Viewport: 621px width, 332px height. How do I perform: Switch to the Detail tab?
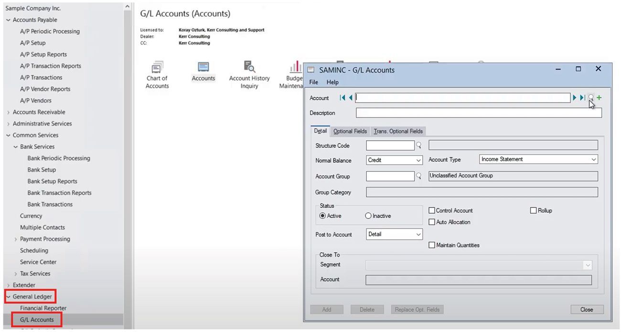tap(321, 131)
